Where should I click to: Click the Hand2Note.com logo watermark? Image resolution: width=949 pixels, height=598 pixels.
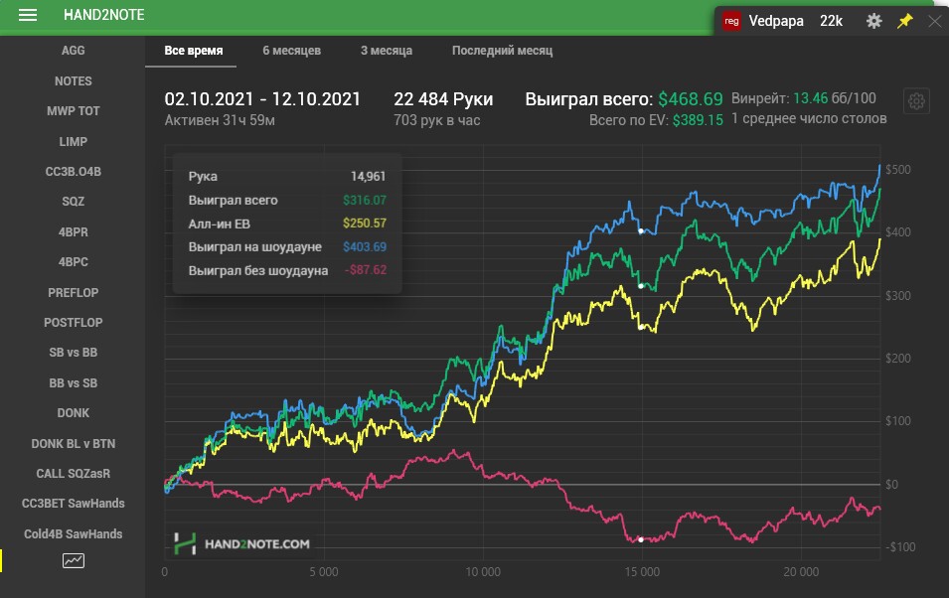click(x=241, y=543)
